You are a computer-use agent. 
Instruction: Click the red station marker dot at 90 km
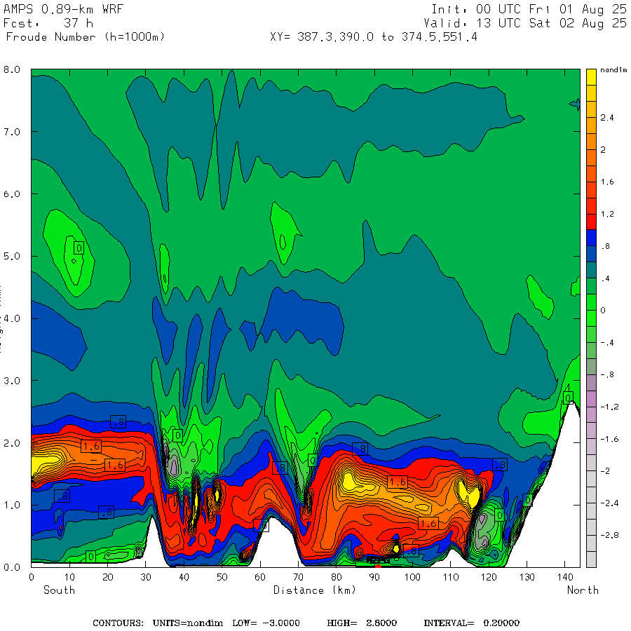point(378,567)
